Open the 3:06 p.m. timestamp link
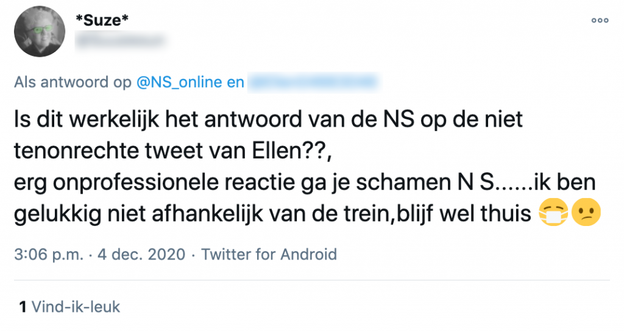This screenshot has height=332, width=624. coord(48,254)
